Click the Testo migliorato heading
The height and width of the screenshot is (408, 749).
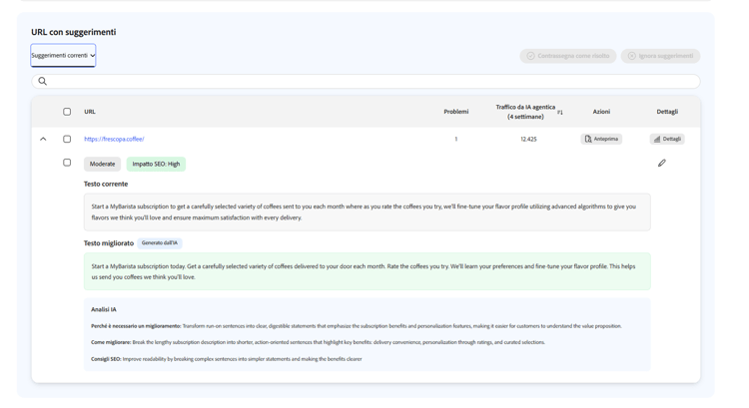(x=109, y=243)
